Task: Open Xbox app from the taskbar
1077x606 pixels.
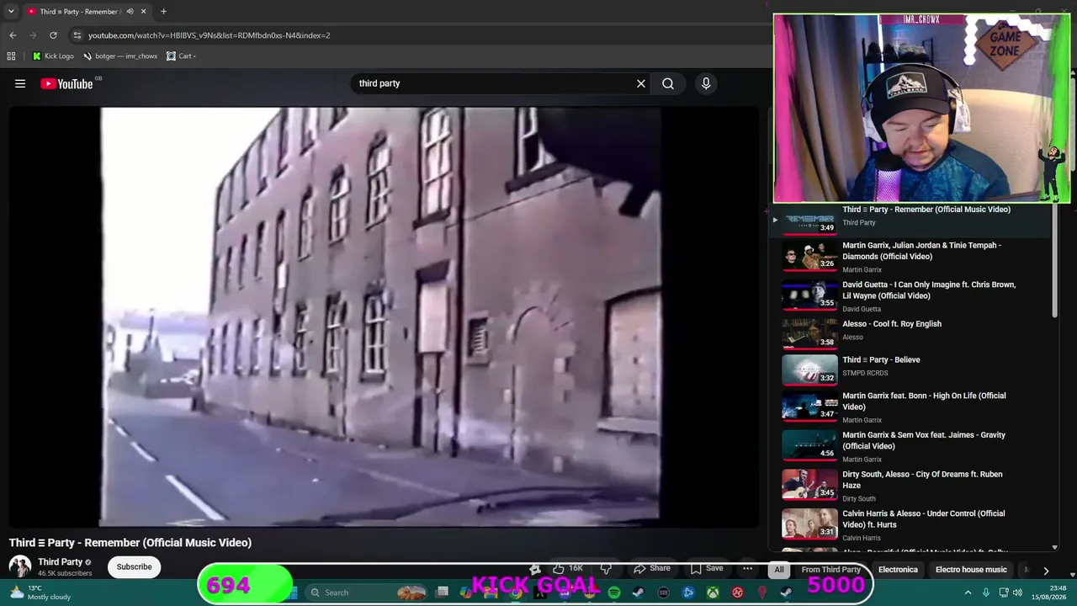Action: [713, 593]
